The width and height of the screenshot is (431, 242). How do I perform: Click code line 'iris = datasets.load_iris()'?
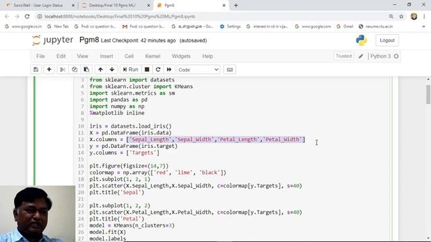(x=130, y=126)
